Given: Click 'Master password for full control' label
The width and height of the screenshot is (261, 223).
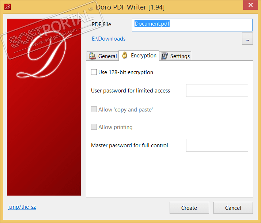Looking at the screenshot, I should (x=129, y=145).
